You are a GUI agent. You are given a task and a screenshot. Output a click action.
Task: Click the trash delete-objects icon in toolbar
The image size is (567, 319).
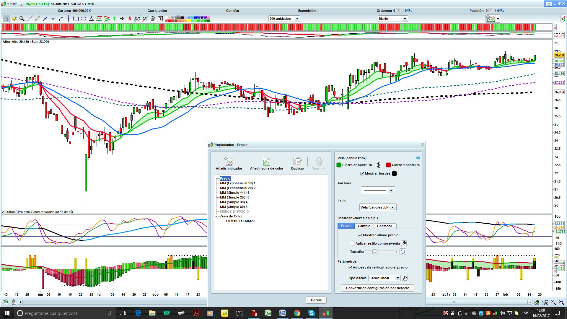pos(153,19)
